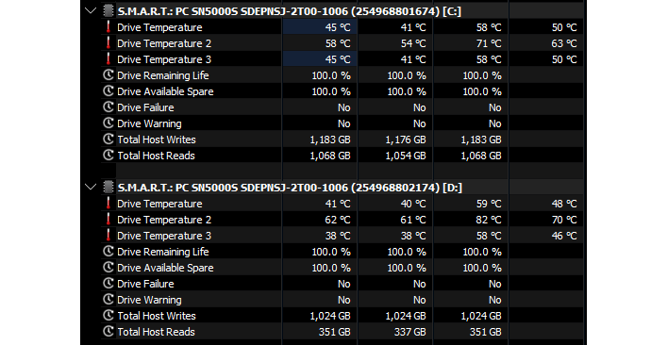This screenshot has height=345, width=668.
Task: Click the 54 °C value of C: Drive Temperature 2
Action: pos(413,43)
